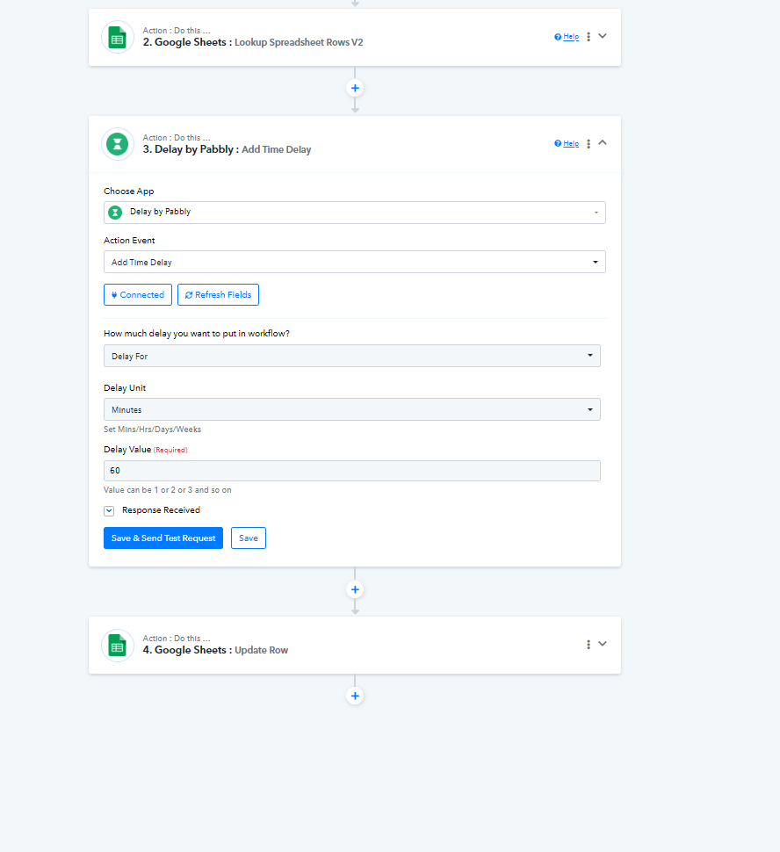
Task: Add a step between Delay and Update Row
Action: coord(355,589)
